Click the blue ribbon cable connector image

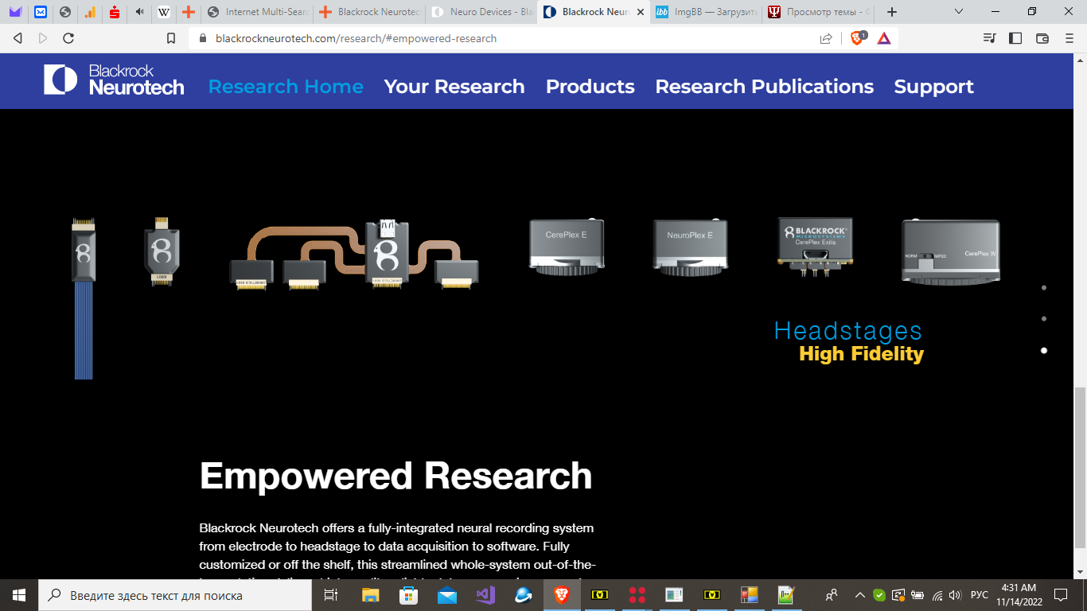tap(84, 298)
